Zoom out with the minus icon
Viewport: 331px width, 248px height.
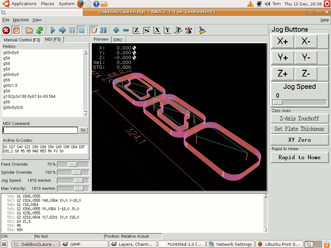pos(126,30)
